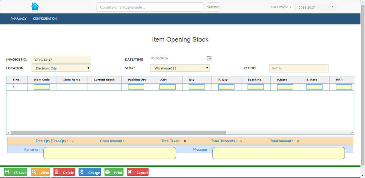The image size is (365, 178).
Task: Click the Qty input in row 1
Action: (197, 87)
